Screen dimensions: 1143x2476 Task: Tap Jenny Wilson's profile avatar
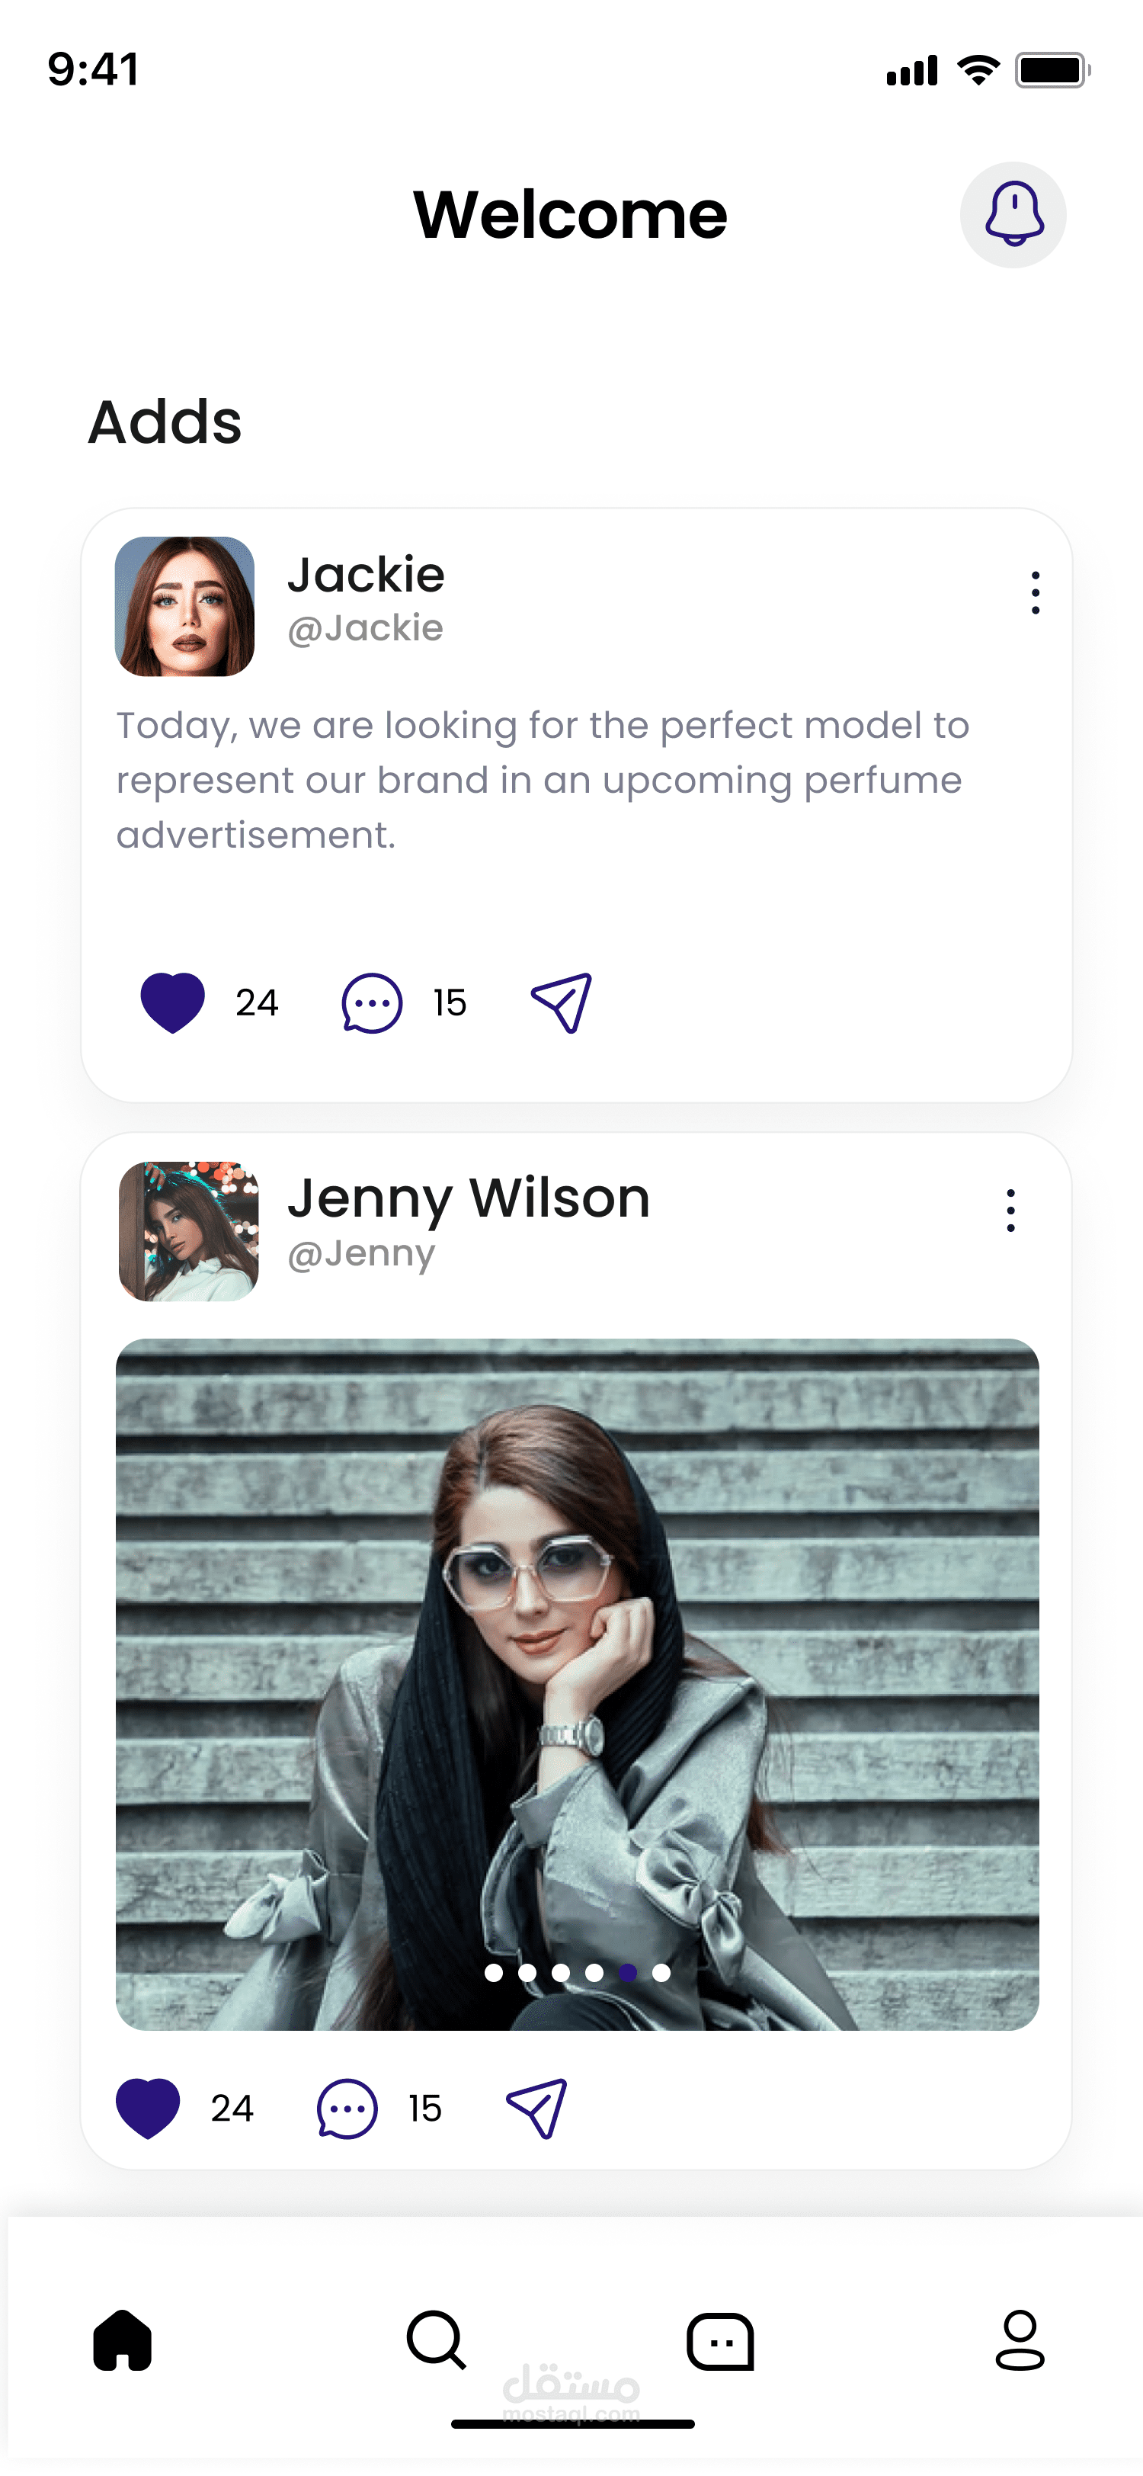click(188, 1231)
